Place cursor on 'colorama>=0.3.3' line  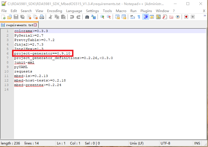(x=31, y=31)
